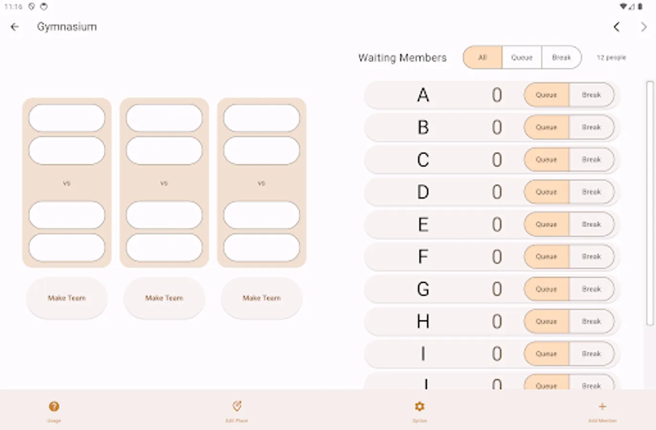Screen dimensions: 656x430
Task: Click the right chevron to switch place
Action: tap(644, 27)
